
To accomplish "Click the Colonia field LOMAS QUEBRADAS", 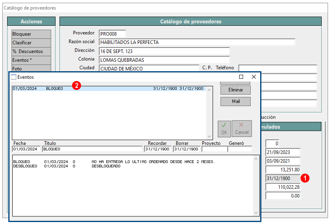I will [164, 60].
